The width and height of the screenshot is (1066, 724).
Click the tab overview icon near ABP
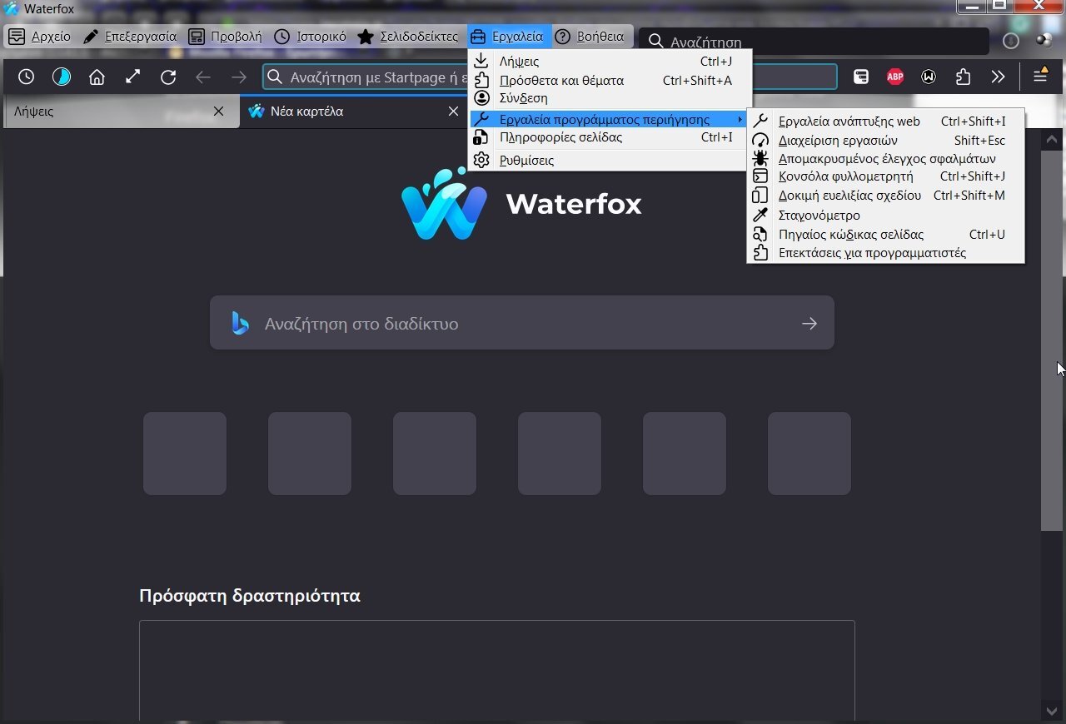tap(861, 77)
